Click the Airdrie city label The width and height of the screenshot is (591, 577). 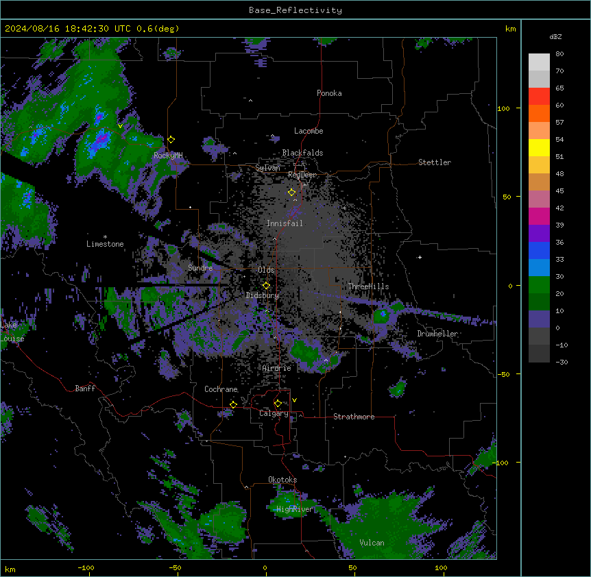[277, 368]
